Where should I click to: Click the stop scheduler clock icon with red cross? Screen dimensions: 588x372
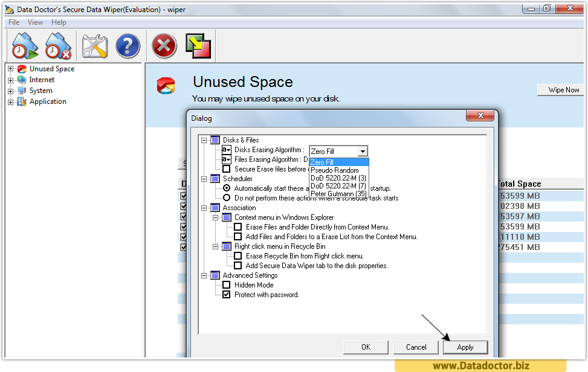coord(58,46)
